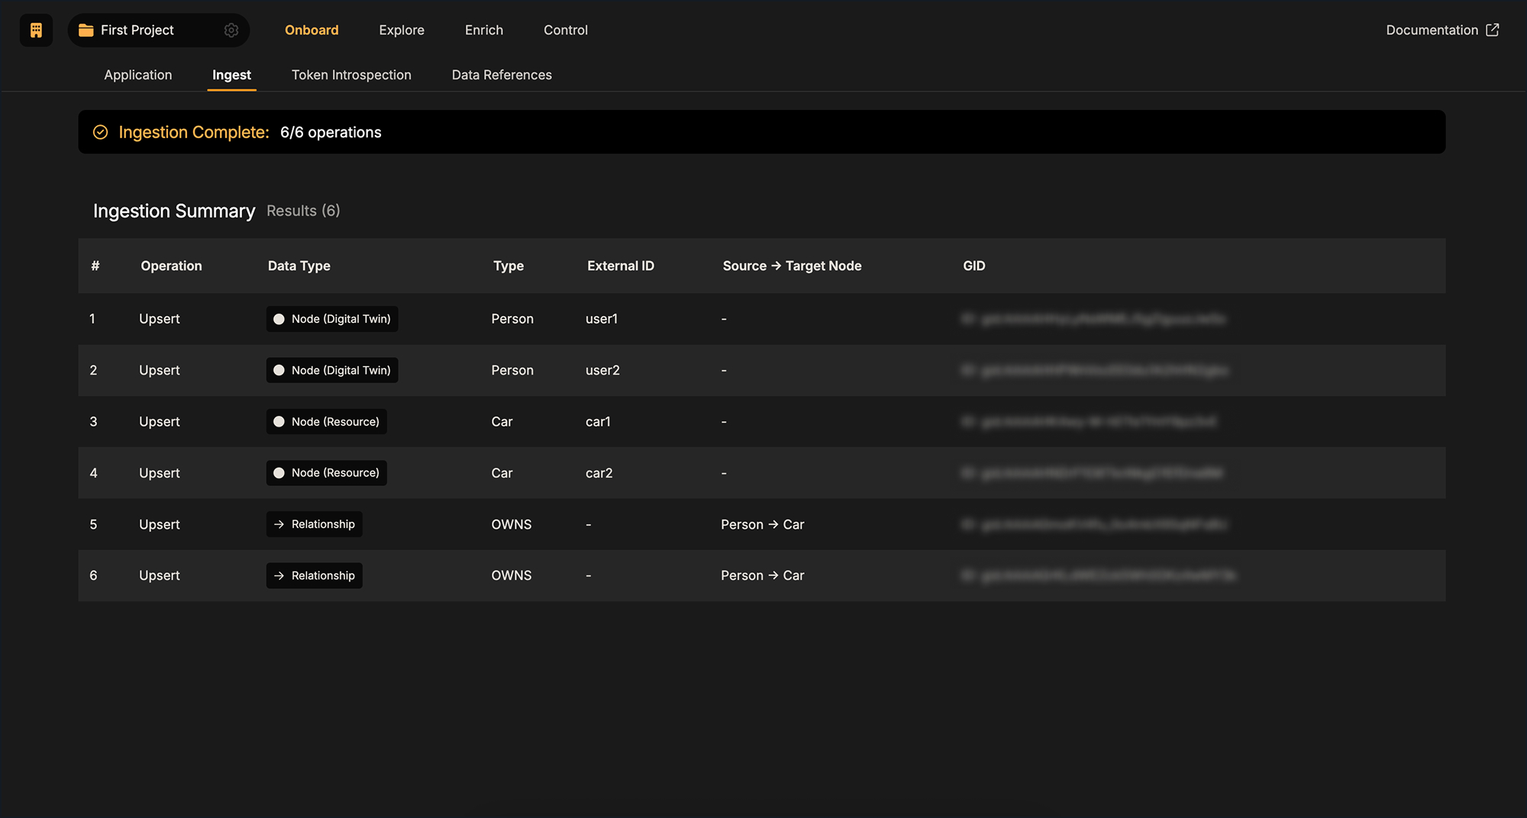Screen dimensions: 1527x818
Task: Switch to the Explore section
Action: (x=401, y=30)
